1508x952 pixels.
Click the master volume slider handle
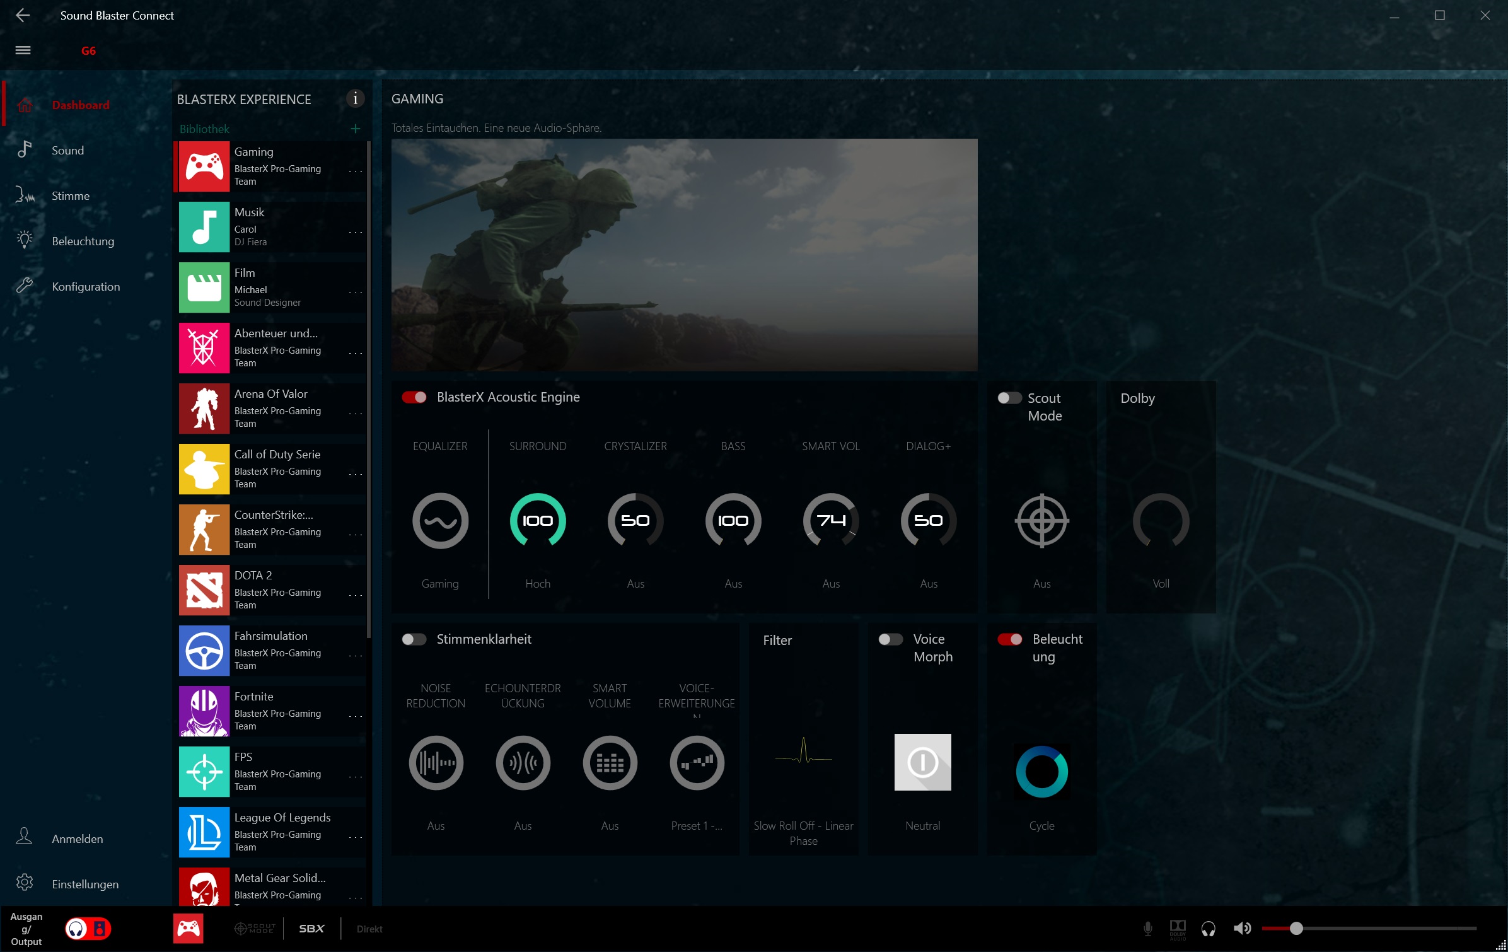tap(1296, 929)
